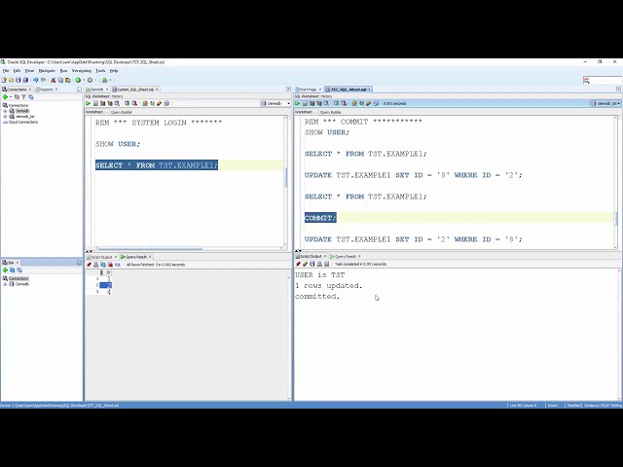Image resolution: width=623 pixels, height=467 pixels.
Task: Open Query Builder tab in right worksheet
Action: click(x=331, y=113)
